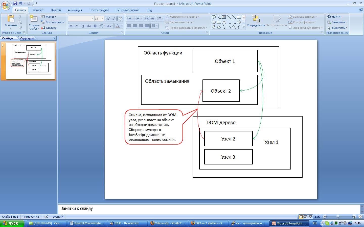Click the clear formatting eraser icon
This screenshot has height=227, width=364.
[x=120, y=19]
